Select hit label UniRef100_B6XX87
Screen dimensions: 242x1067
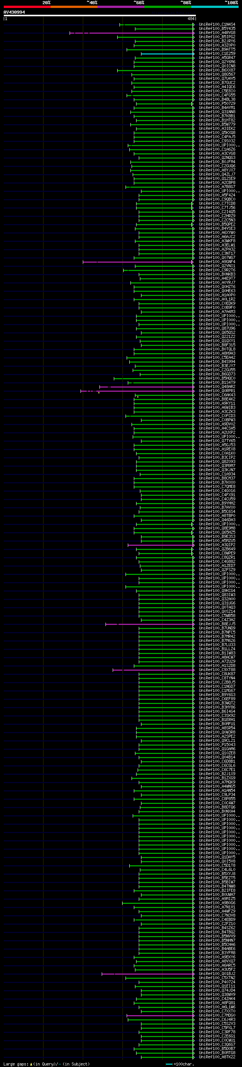point(217,70)
